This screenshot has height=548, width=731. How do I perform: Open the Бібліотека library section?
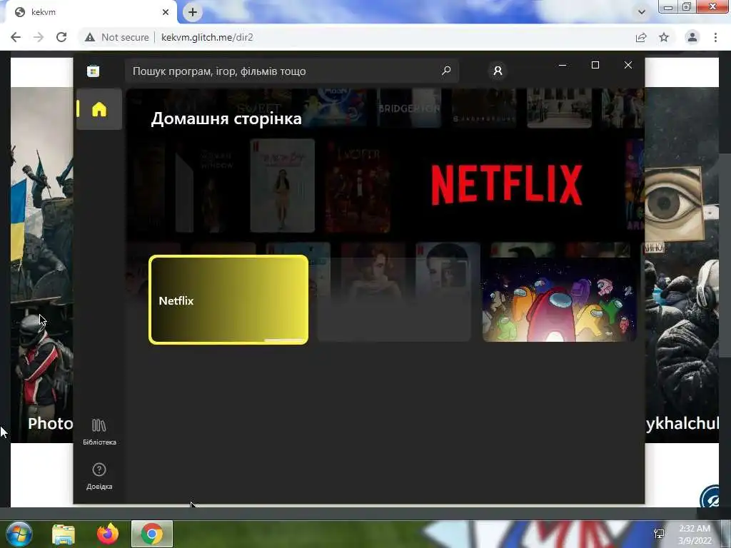(99, 432)
